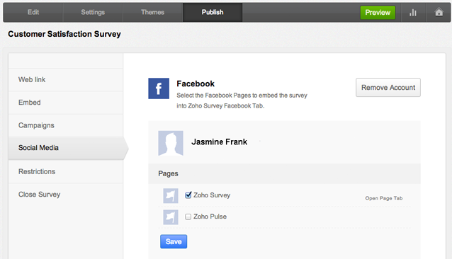Image resolution: width=452 pixels, height=259 pixels.
Task: Click the Zoho Survey page flag icon
Action: click(x=171, y=196)
